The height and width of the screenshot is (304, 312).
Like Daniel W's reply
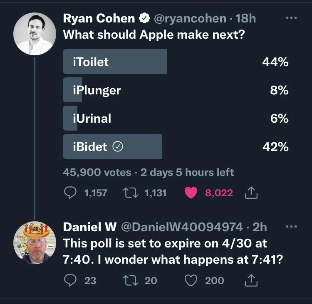[x=191, y=281]
